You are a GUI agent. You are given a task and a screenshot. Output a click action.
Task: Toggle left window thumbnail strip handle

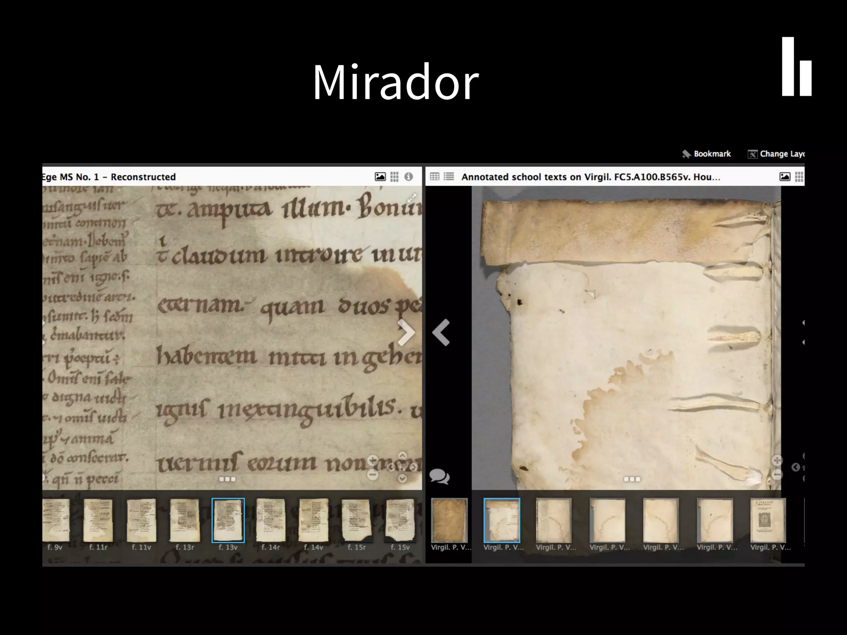pyautogui.click(x=227, y=479)
